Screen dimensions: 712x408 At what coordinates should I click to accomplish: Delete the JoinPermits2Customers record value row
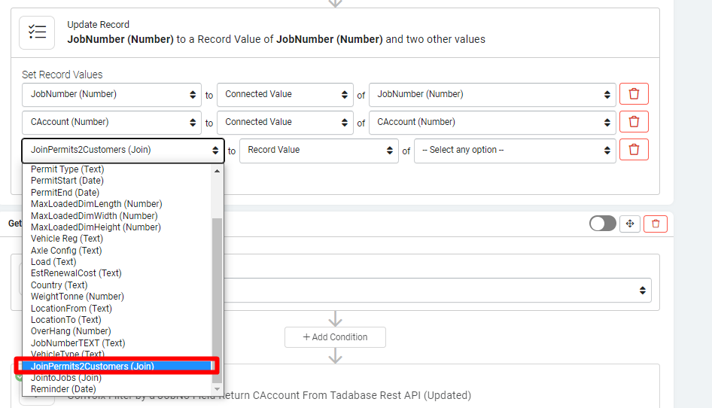pos(634,150)
